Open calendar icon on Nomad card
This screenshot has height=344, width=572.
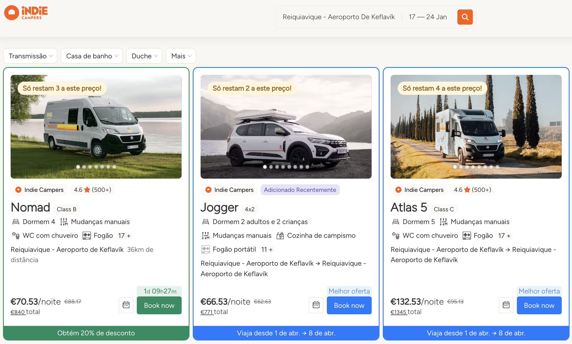coord(126,305)
